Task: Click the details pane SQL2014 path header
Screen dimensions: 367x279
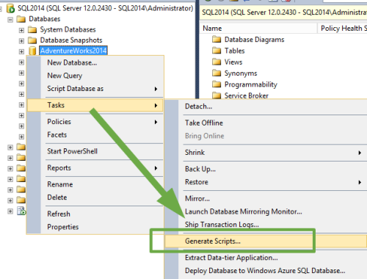Action: coord(284,12)
